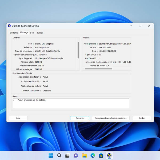
Task: Click the Aide button
Action: [x=18, y=118]
